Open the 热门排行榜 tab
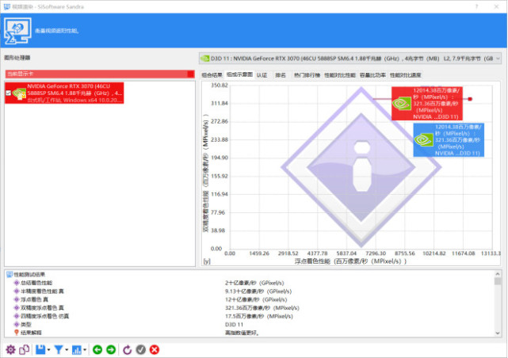The image size is (508, 358). [x=307, y=75]
